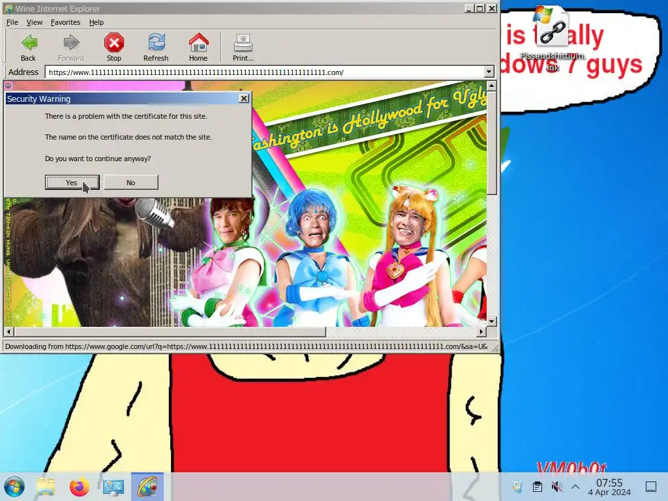Expand hidden system tray icons
The width and height of the screenshot is (668, 501).
coord(575,487)
